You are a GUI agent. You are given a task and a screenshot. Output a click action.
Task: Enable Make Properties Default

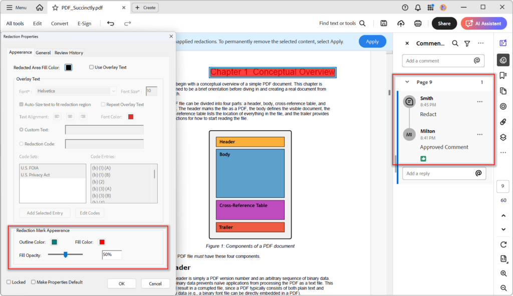32,282
